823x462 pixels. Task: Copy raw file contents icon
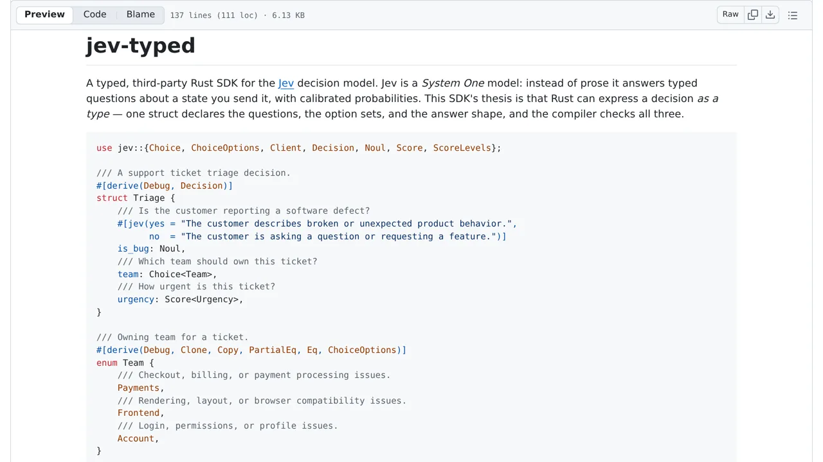point(753,15)
